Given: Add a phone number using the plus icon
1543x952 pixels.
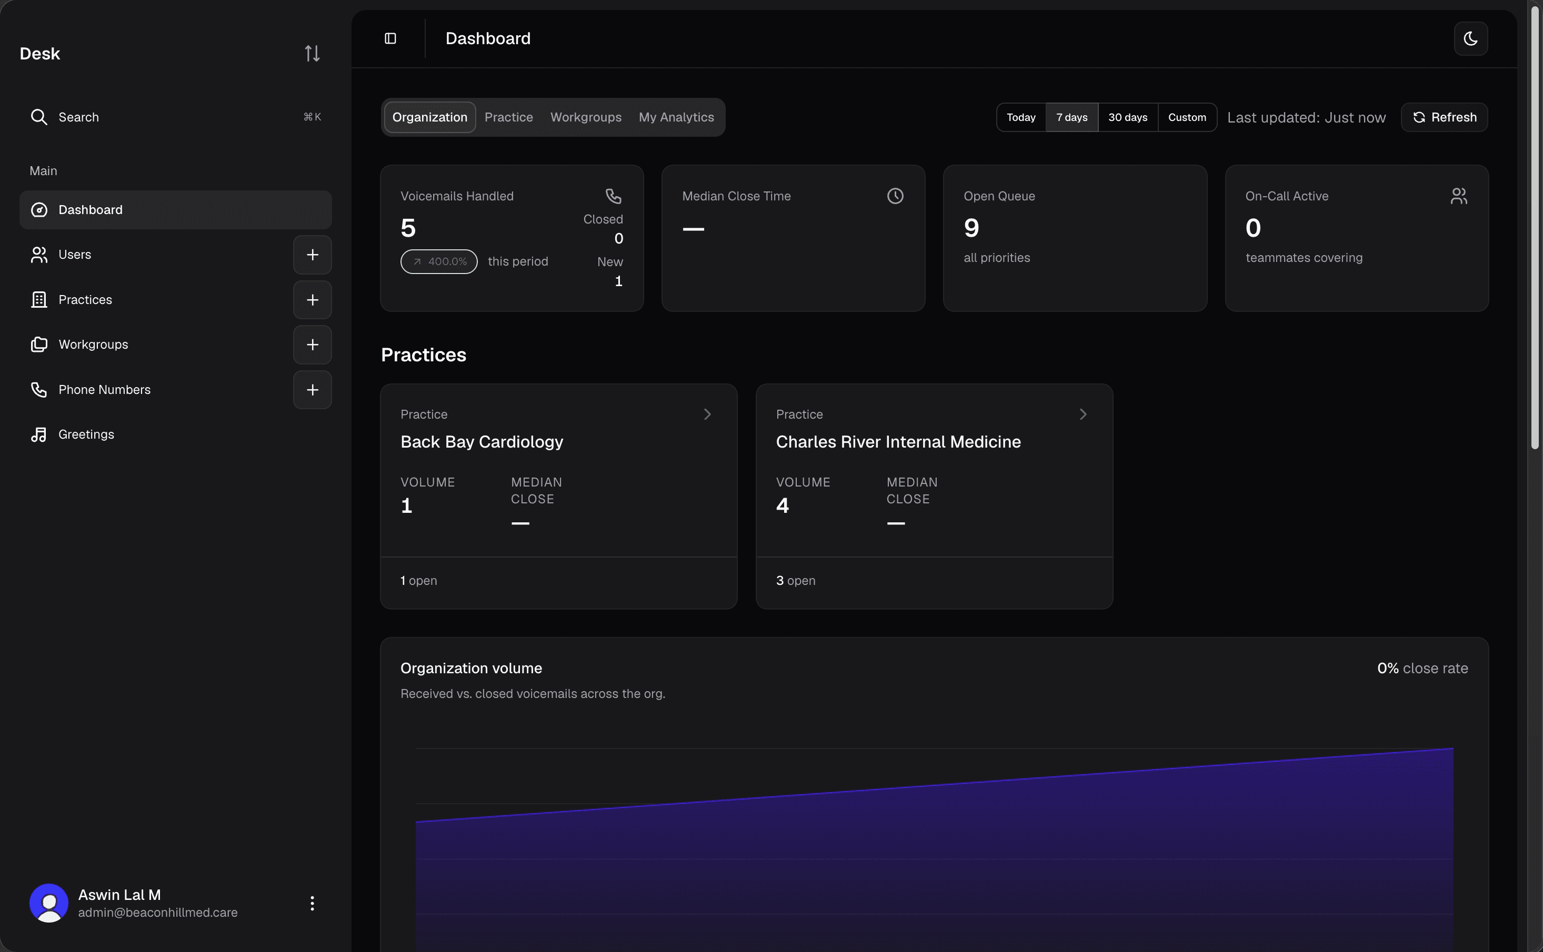Looking at the screenshot, I should coord(313,390).
